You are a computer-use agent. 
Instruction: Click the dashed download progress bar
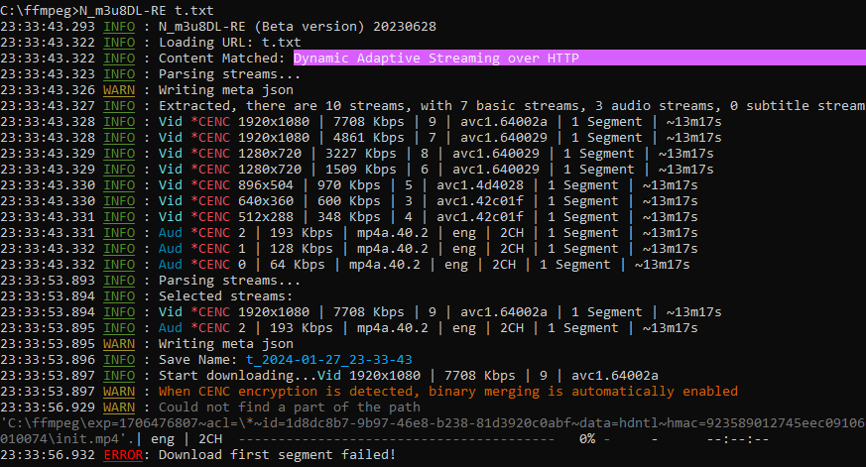pyautogui.click(x=399, y=438)
